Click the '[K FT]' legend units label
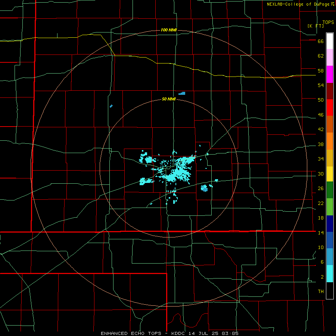The height and width of the screenshot is (336, 336). [x=315, y=26]
